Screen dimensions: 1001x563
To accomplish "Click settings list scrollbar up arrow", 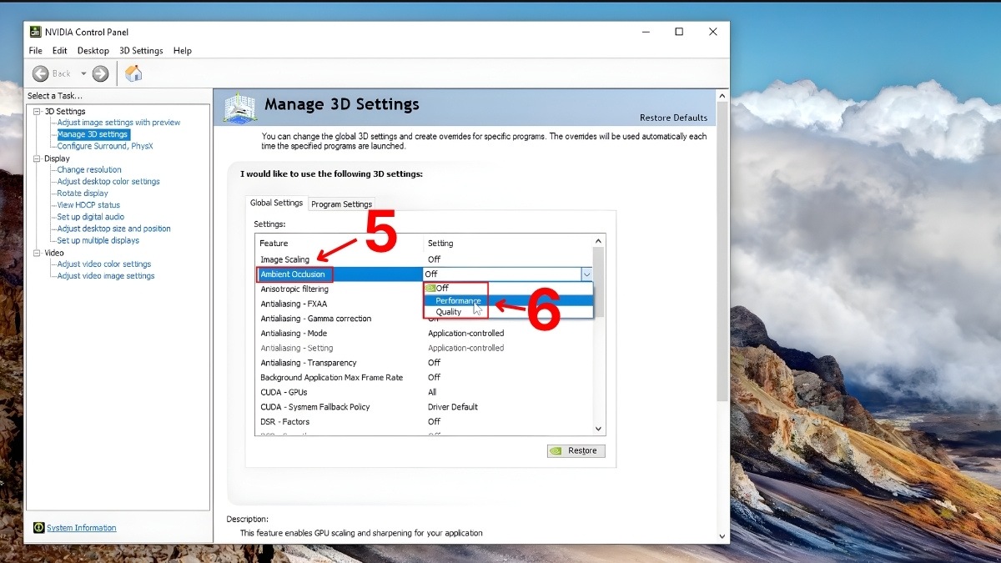I will (x=598, y=241).
